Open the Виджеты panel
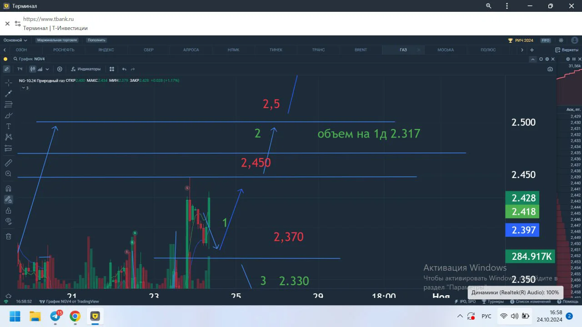 click(567, 50)
